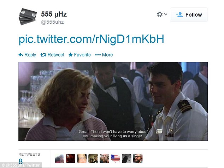The width and height of the screenshot is (224, 168).
Task: Click the Reply arrow icon
Action: tap(21, 55)
